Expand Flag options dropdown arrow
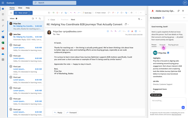Image resolution: width=188 pixels, height=118 pixels. 115,13
